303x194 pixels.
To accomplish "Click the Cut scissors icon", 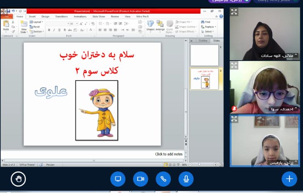I will click(13, 22).
